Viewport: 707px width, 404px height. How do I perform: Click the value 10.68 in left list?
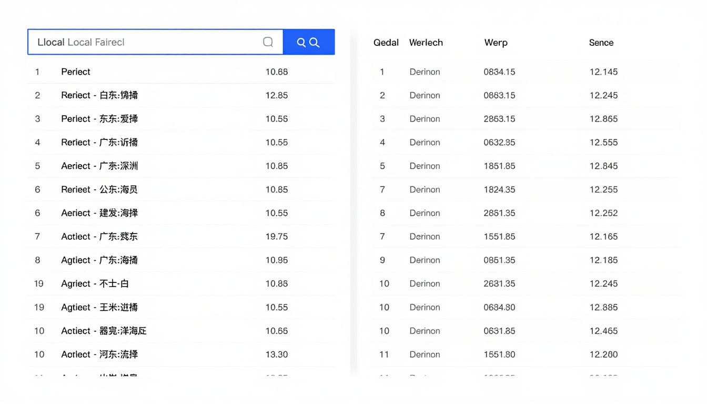point(277,72)
